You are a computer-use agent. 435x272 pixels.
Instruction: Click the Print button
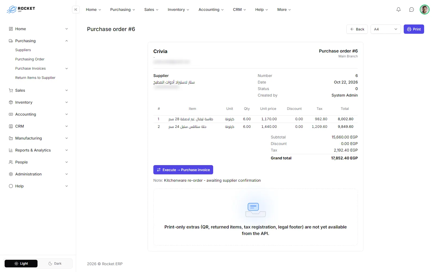[x=414, y=29]
